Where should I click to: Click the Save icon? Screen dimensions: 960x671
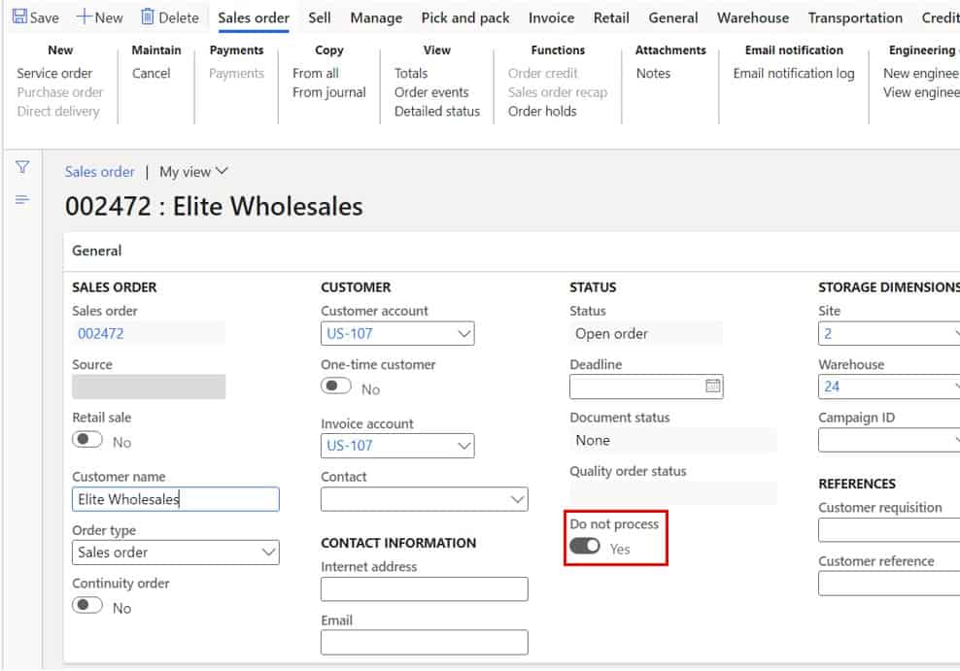[x=35, y=17]
